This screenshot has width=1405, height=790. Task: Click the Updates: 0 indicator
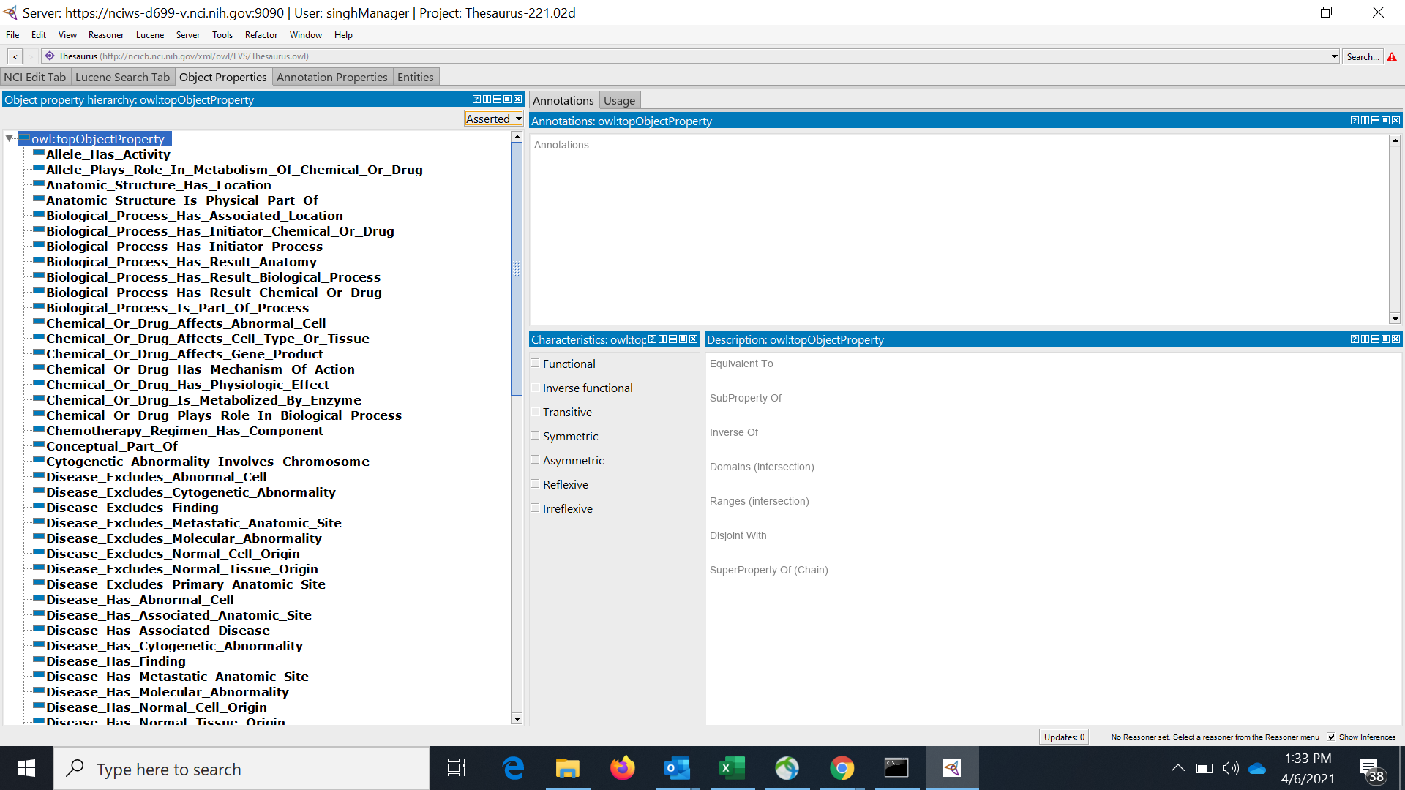click(x=1063, y=737)
